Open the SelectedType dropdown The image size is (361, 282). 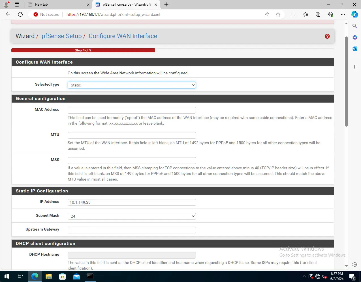coord(132,85)
